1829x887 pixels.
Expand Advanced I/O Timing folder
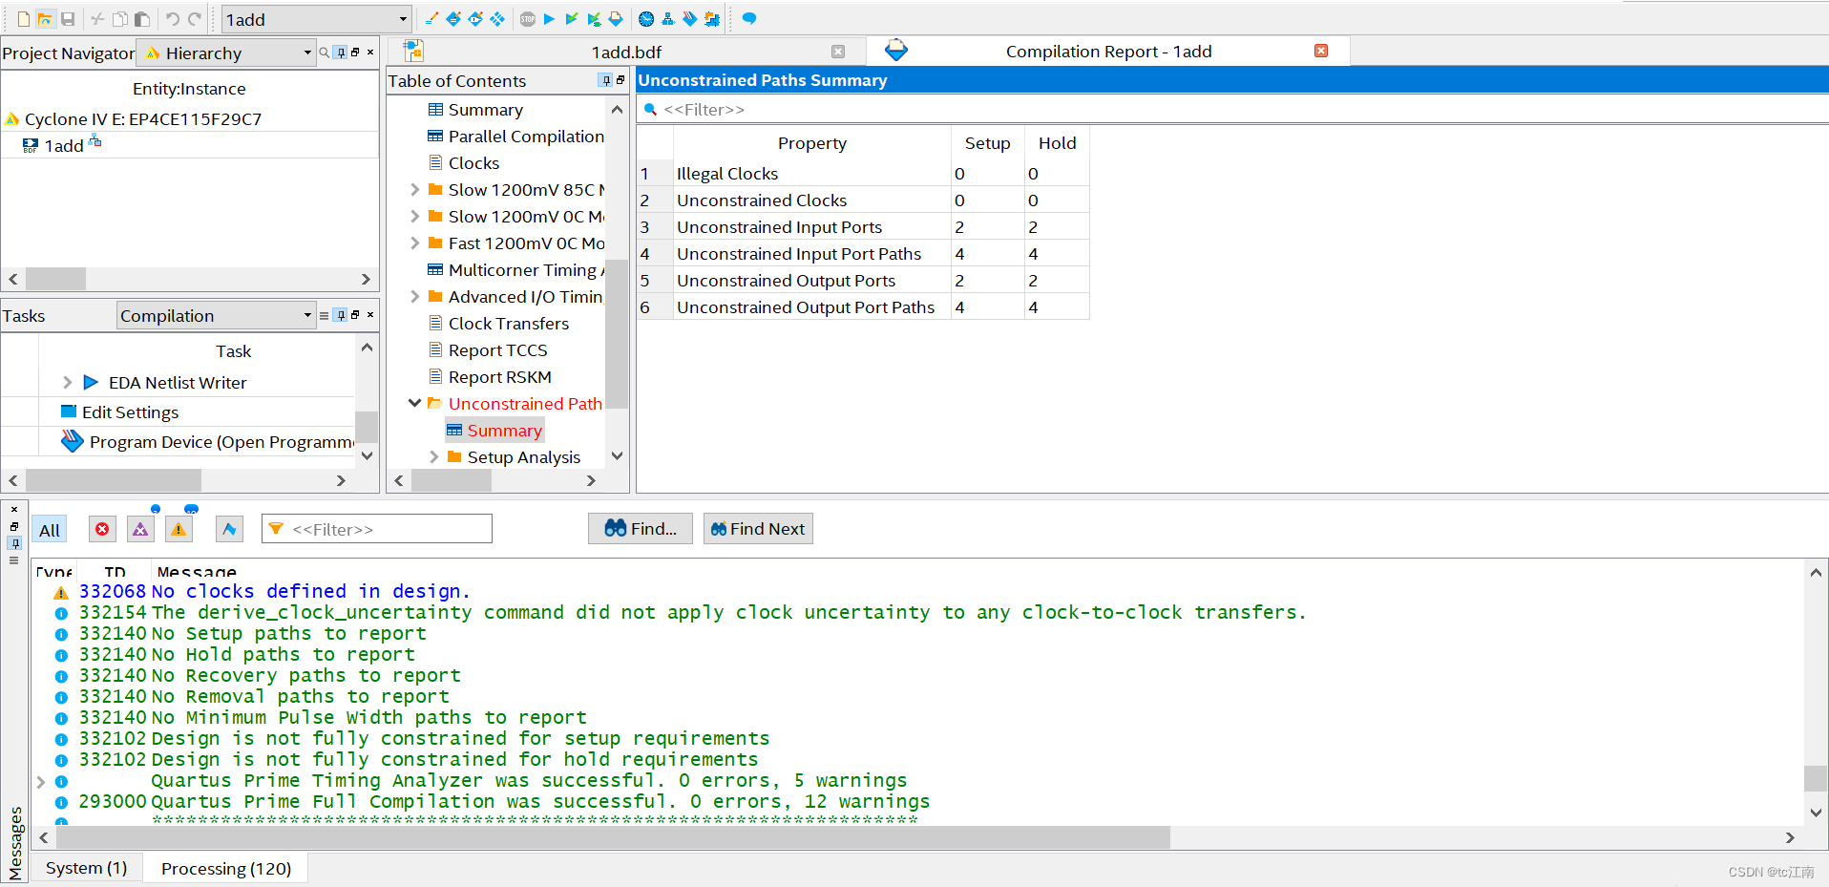(x=415, y=297)
